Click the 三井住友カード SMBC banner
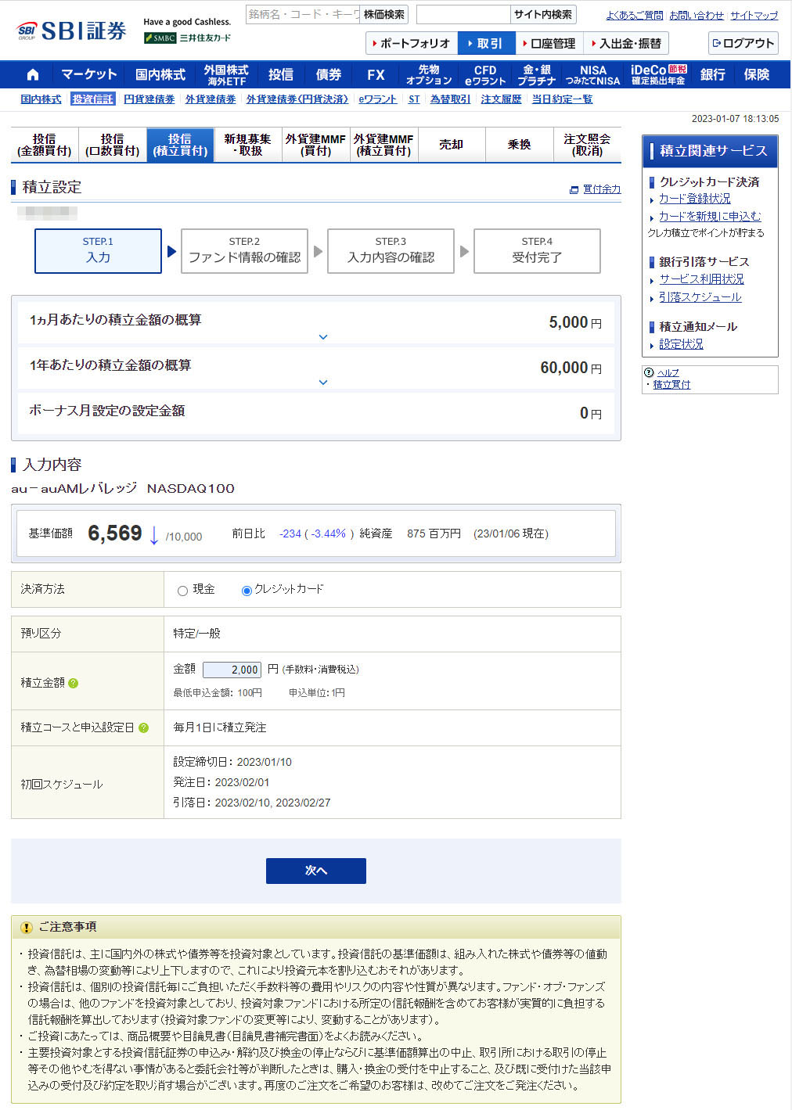This screenshot has width=792, height=1110. coord(188,38)
